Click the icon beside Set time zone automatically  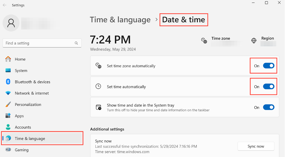coord(98,66)
